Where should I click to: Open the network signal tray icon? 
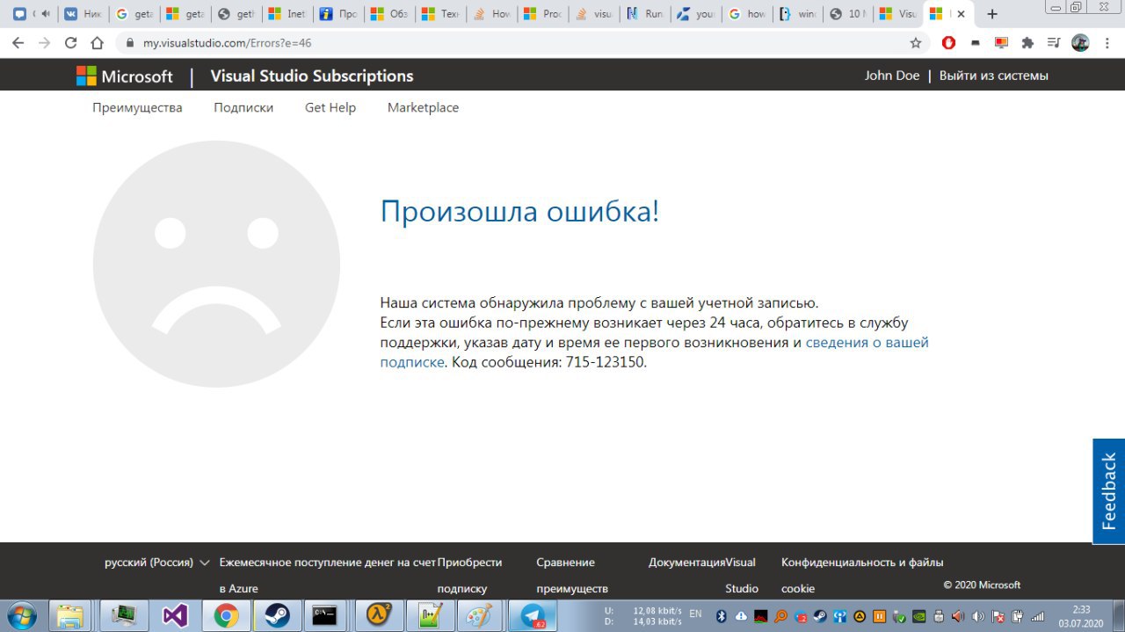[x=1038, y=616]
